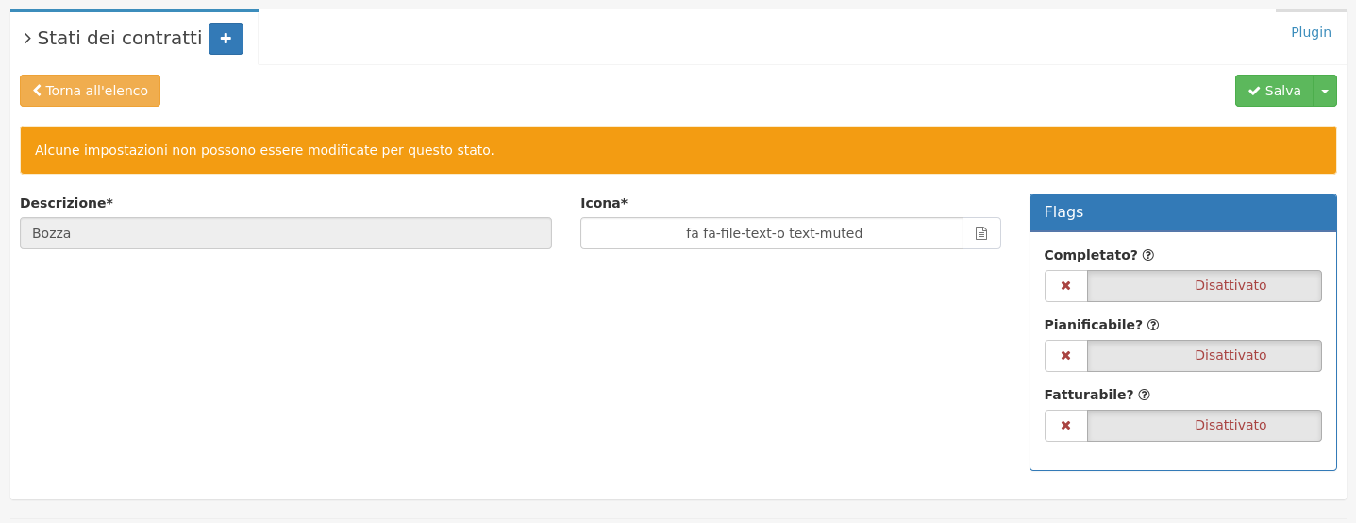Go back with Torna all'elenco button
Screen dimensions: 1356x523
(x=90, y=91)
